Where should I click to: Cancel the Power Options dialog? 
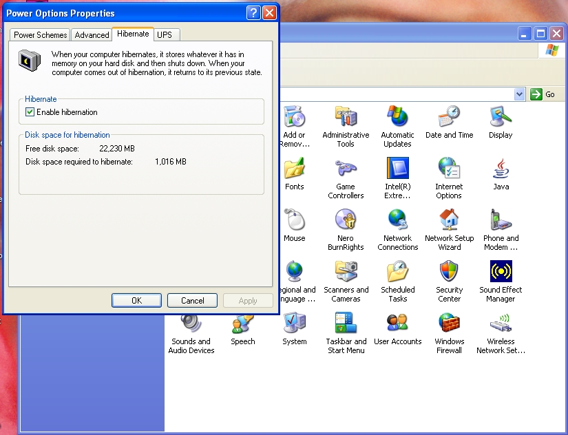pos(192,301)
